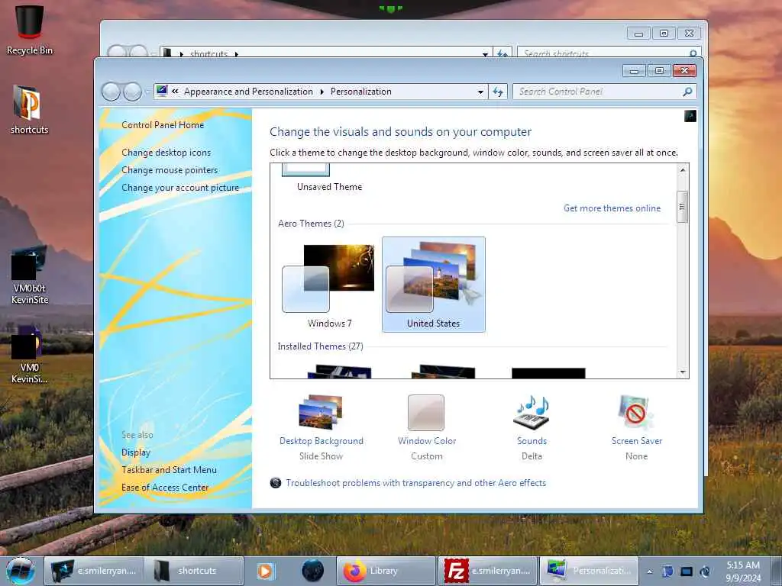This screenshot has width=782, height=586.
Task: Click the flag tray icon beside network
Action: point(667,572)
